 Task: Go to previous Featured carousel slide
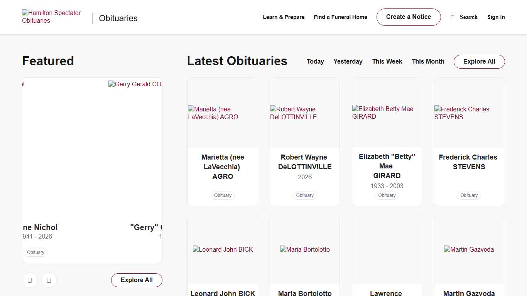click(x=30, y=280)
